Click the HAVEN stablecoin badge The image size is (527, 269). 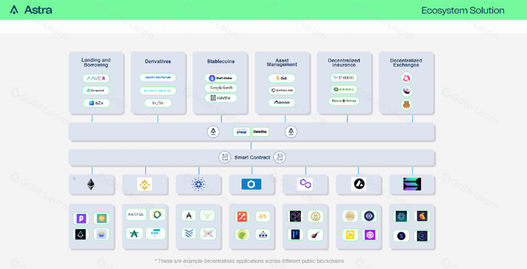[221, 98]
